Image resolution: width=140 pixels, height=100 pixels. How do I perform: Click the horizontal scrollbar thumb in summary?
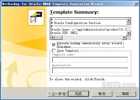point(58,37)
